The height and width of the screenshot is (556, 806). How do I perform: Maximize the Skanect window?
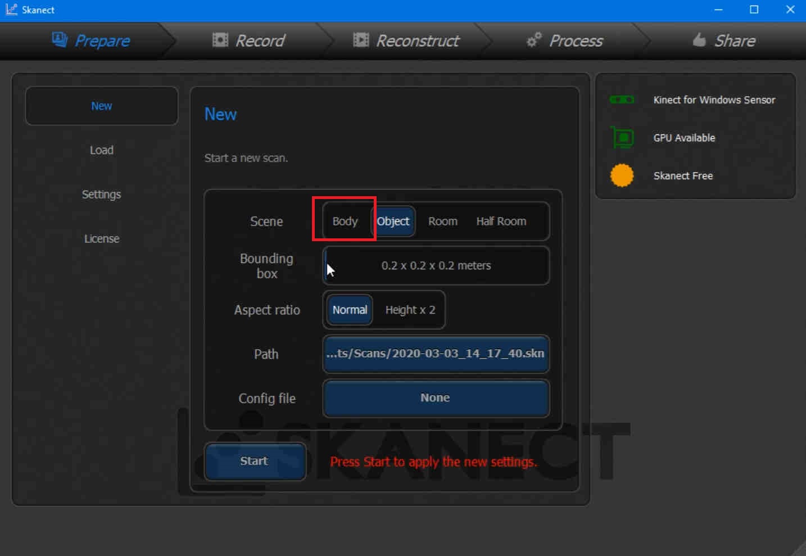[x=754, y=10]
